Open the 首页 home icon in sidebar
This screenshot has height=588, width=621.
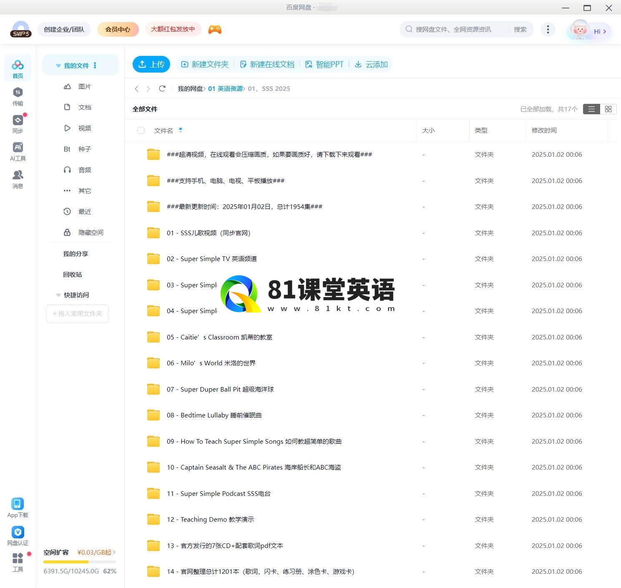18,68
